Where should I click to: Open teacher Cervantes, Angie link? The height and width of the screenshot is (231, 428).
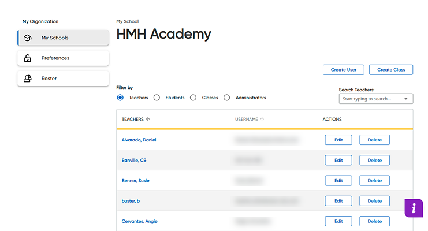coord(139,221)
